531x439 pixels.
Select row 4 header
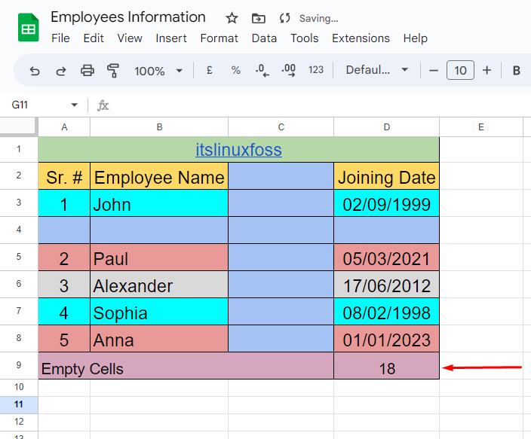coord(19,230)
